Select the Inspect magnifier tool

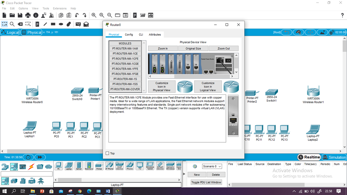pos(12,24)
